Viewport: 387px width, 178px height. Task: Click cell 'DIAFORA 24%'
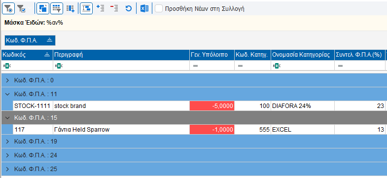pyautogui.click(x=303, y=106)
